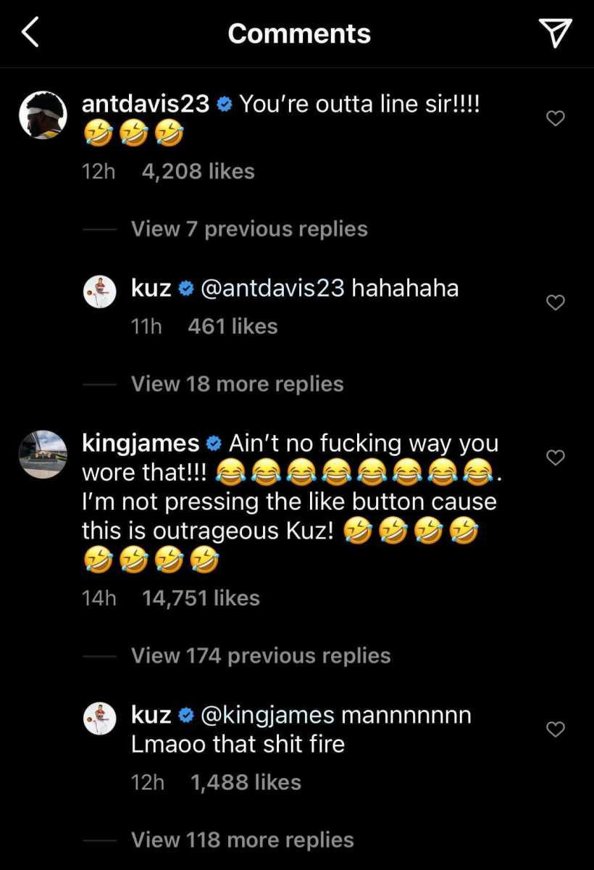
Task: Tap the back arrow icon
Action: (30, 33)
